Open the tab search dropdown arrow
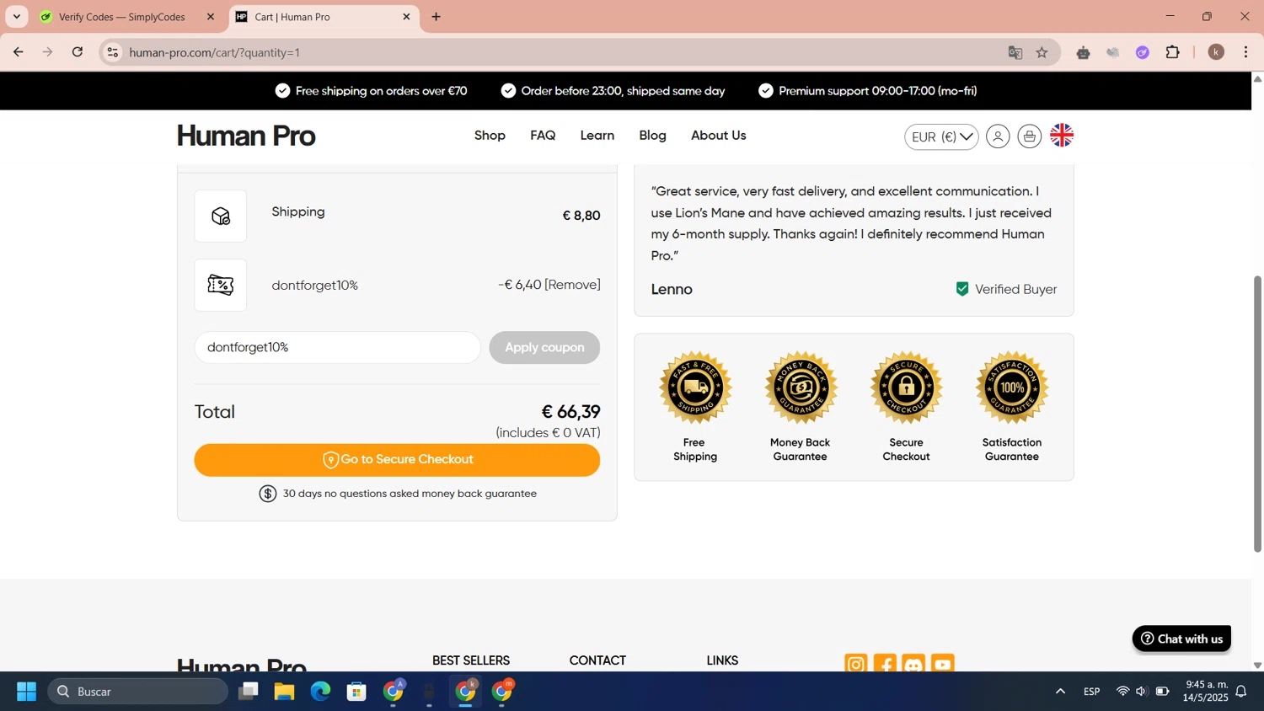This screenshot has height=711, width=1264. [x=16, y=17]
